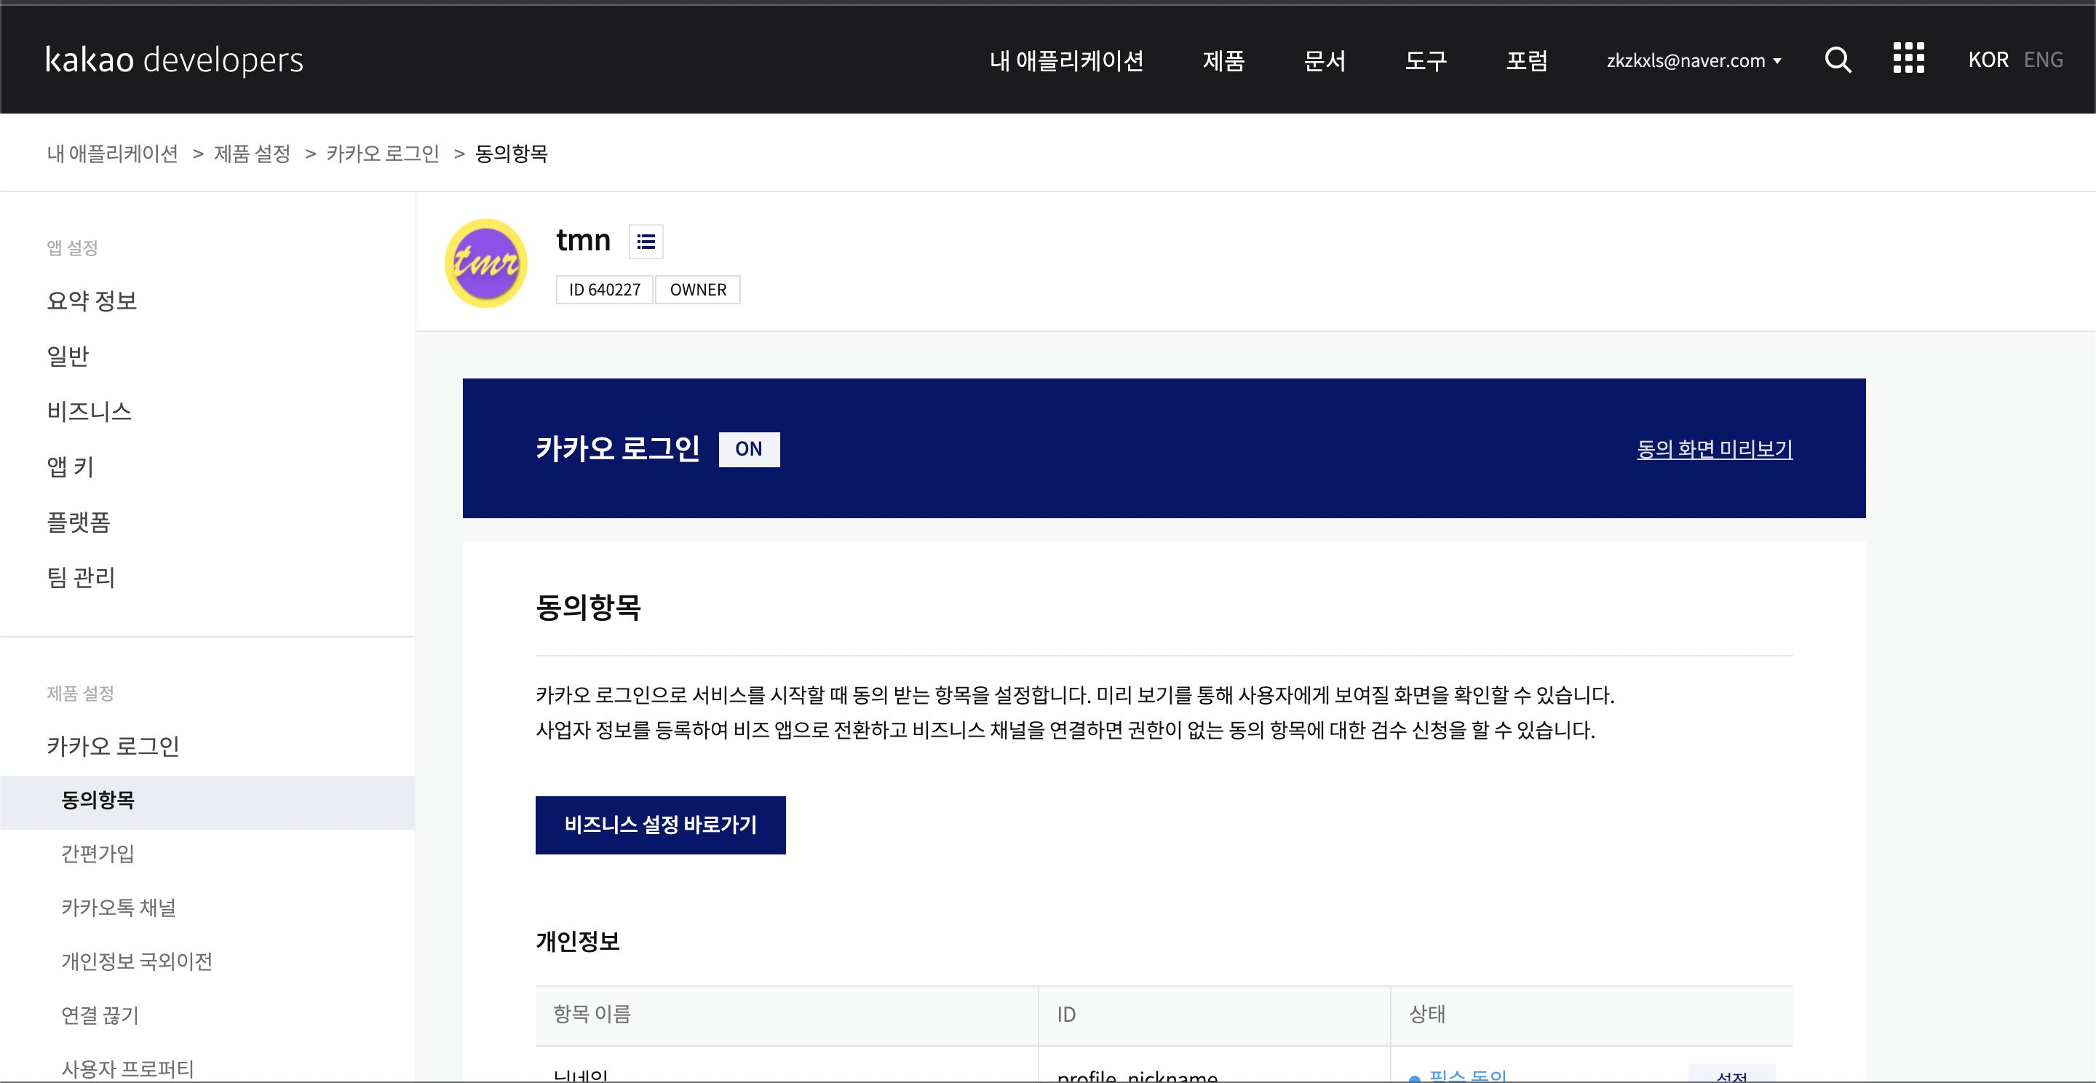Go to 제품 설정 in breadcrumb

[251, 154]
